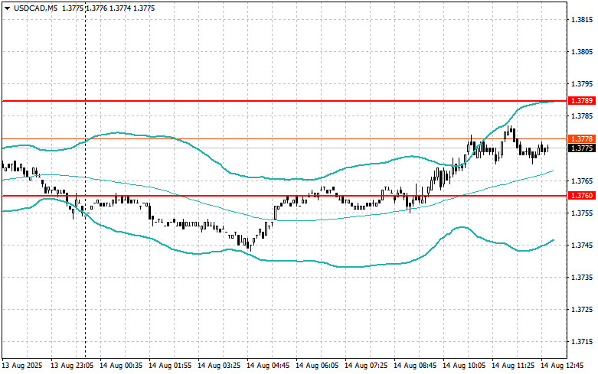
Task: Click the 1.3775 current price label
Action: (x=582, y=148)
